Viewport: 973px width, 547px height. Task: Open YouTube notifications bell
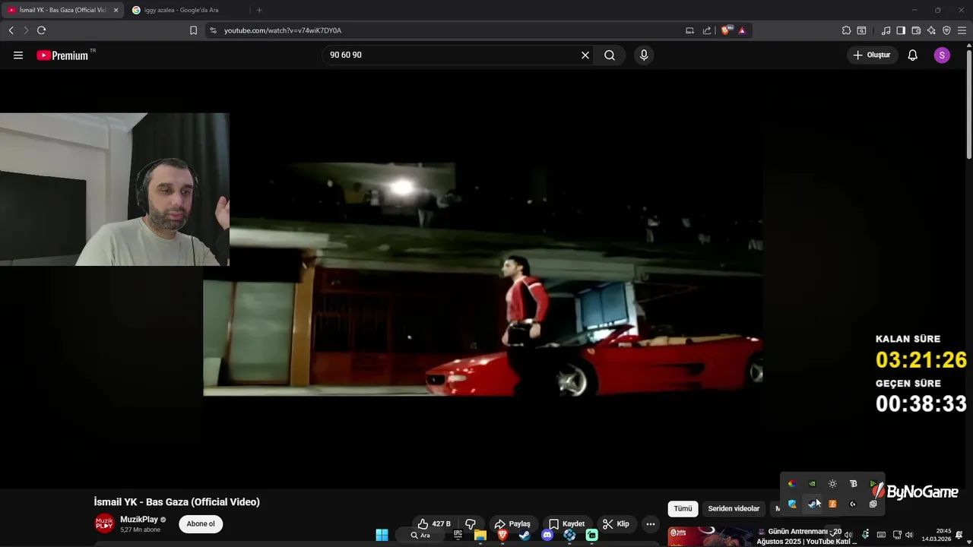tap(913, 55)
